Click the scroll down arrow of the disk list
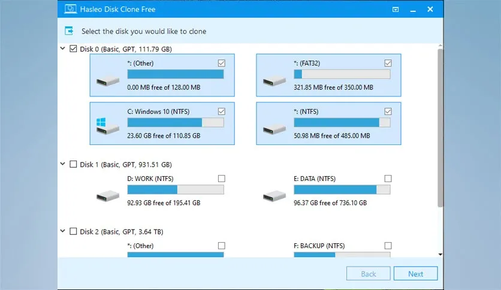 point(440,255)
